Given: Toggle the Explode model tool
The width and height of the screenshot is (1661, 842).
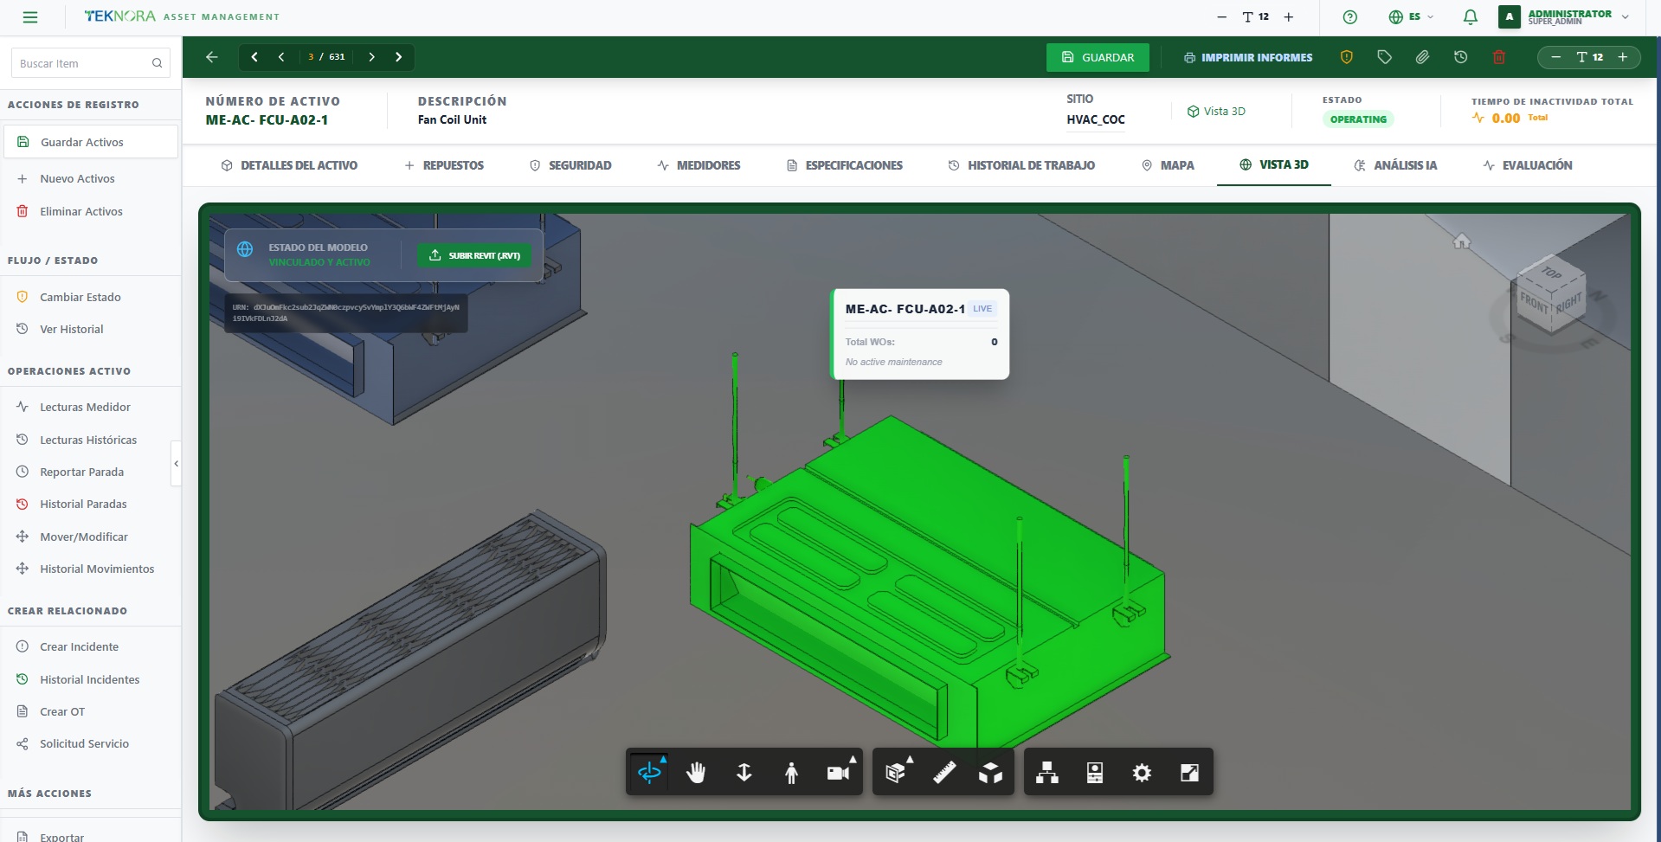Looking at the screenshot, I should 991,772.
